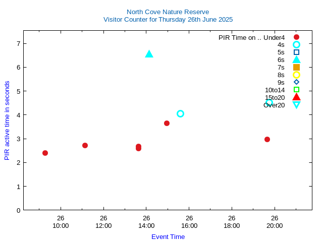Select the yellow circle 8s legend symbol
The image size is (323, 242).
(x=296, y=75)
